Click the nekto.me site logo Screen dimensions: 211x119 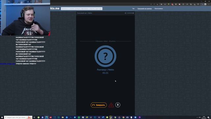click(x=55, y=8)
